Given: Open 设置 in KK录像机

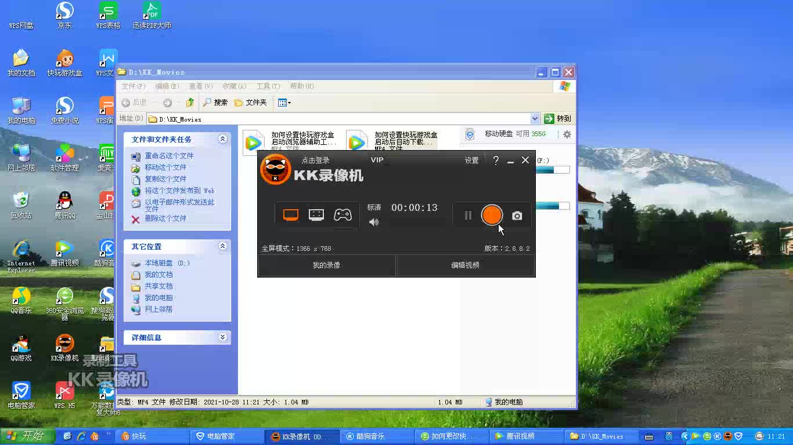Looking at the screenshot, I should click(471, 161).
